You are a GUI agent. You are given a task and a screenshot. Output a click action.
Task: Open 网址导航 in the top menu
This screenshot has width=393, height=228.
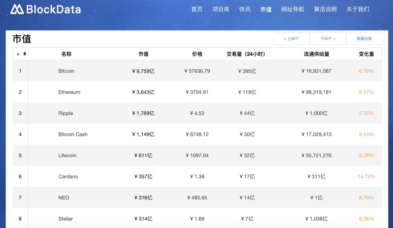coord(293,9)
